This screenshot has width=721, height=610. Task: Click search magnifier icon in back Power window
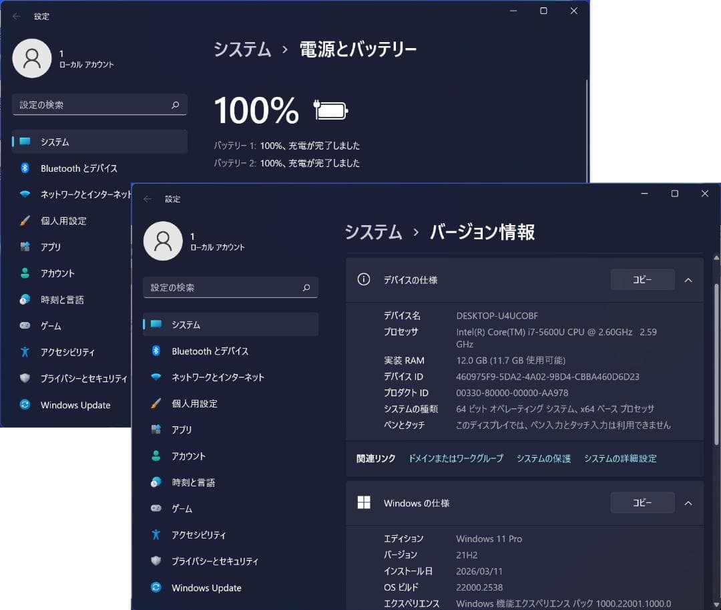pos(175,105)
